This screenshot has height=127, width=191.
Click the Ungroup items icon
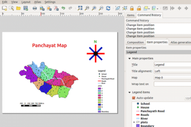[125, 8]
